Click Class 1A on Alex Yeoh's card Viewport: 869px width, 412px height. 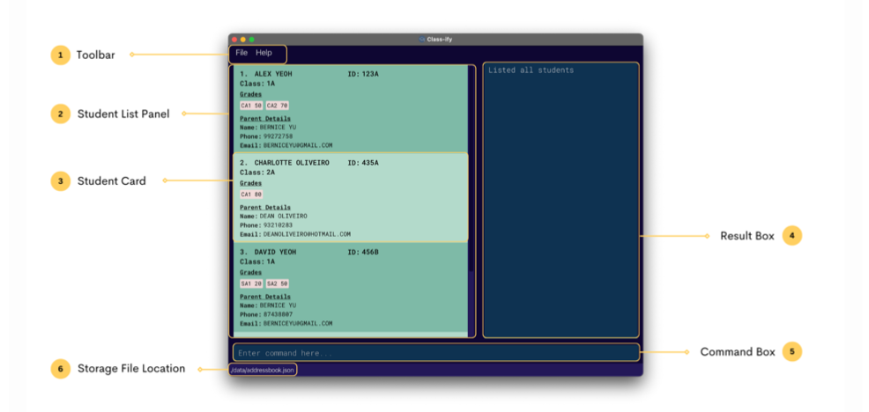click(x=257, y=84)
